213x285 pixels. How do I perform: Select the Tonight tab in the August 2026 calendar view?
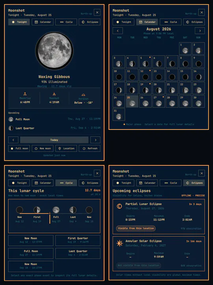point(123,22)
